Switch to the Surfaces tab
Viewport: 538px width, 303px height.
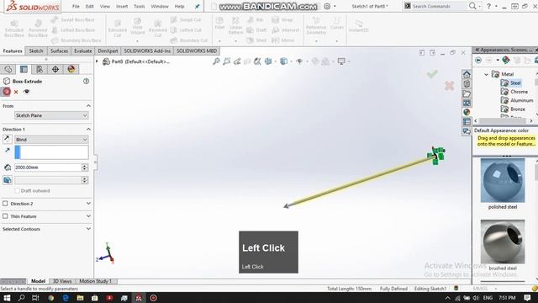59,50
